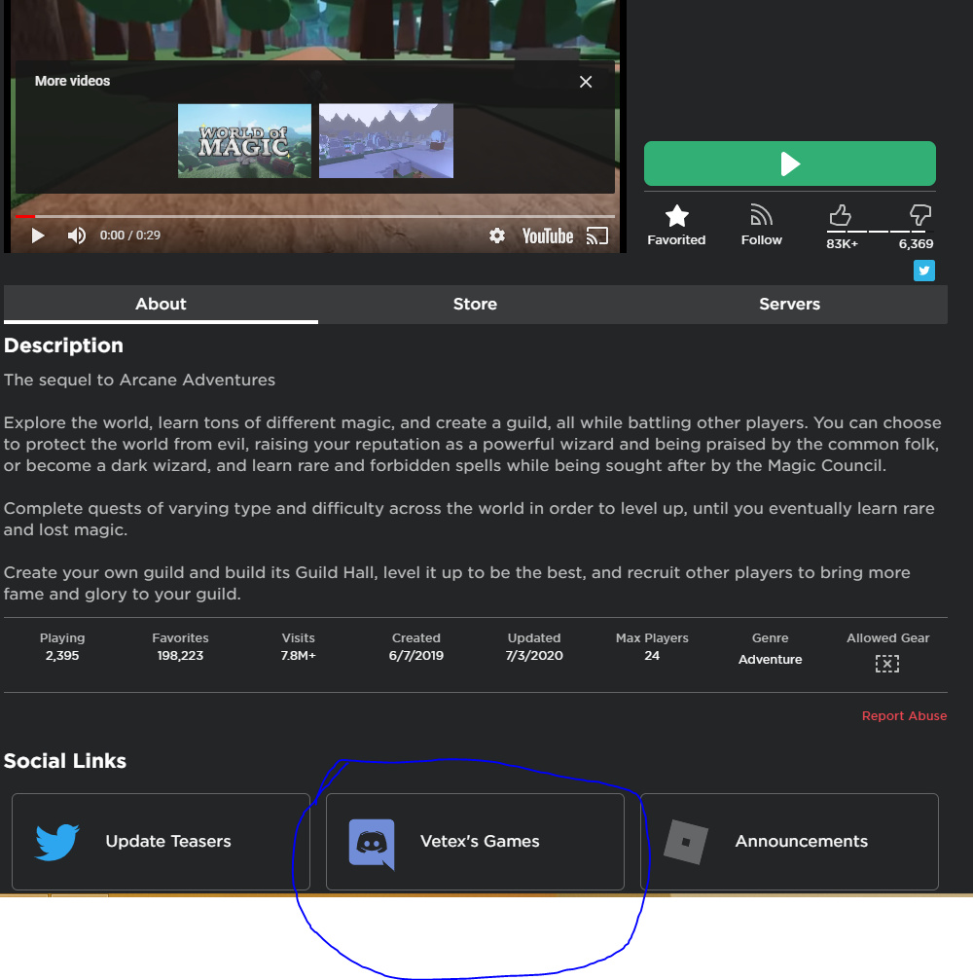This screenshot has width=973, height=980.
Task: Click the Max Players value 24
Action: click(652, 656)
